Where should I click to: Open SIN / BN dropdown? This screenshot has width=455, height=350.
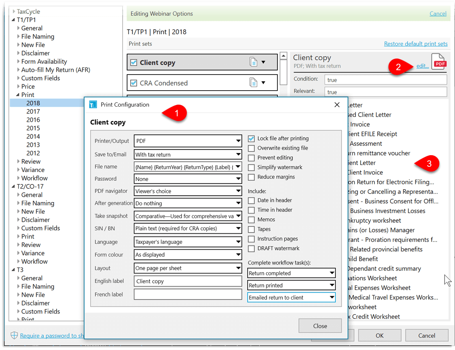coord(188,228)
